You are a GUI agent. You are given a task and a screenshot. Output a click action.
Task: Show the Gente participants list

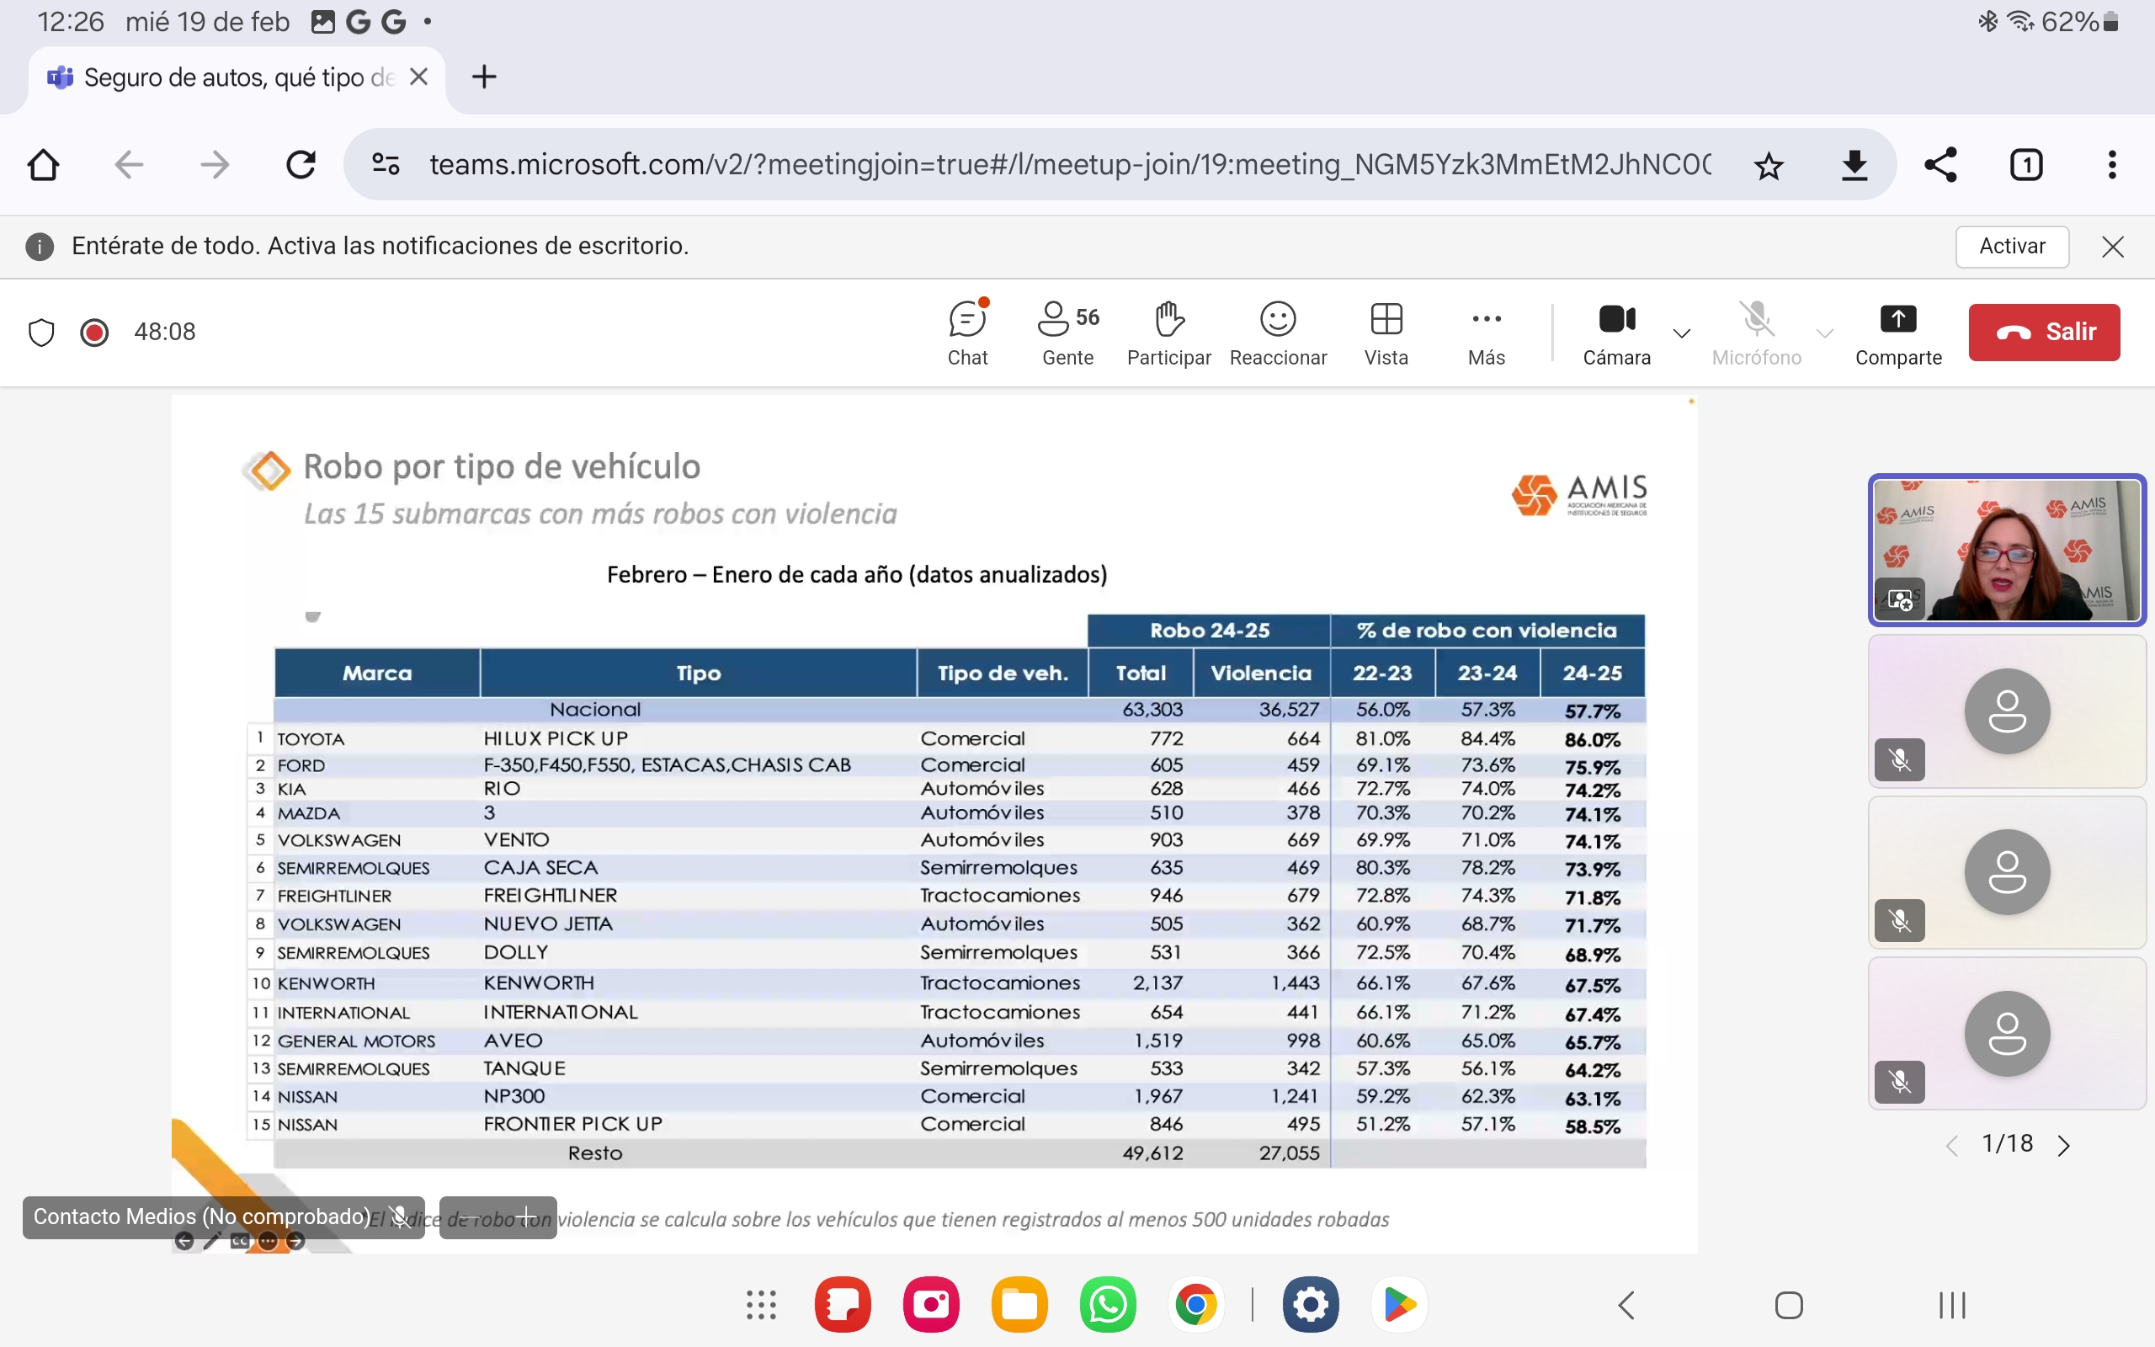(1067, 333)
